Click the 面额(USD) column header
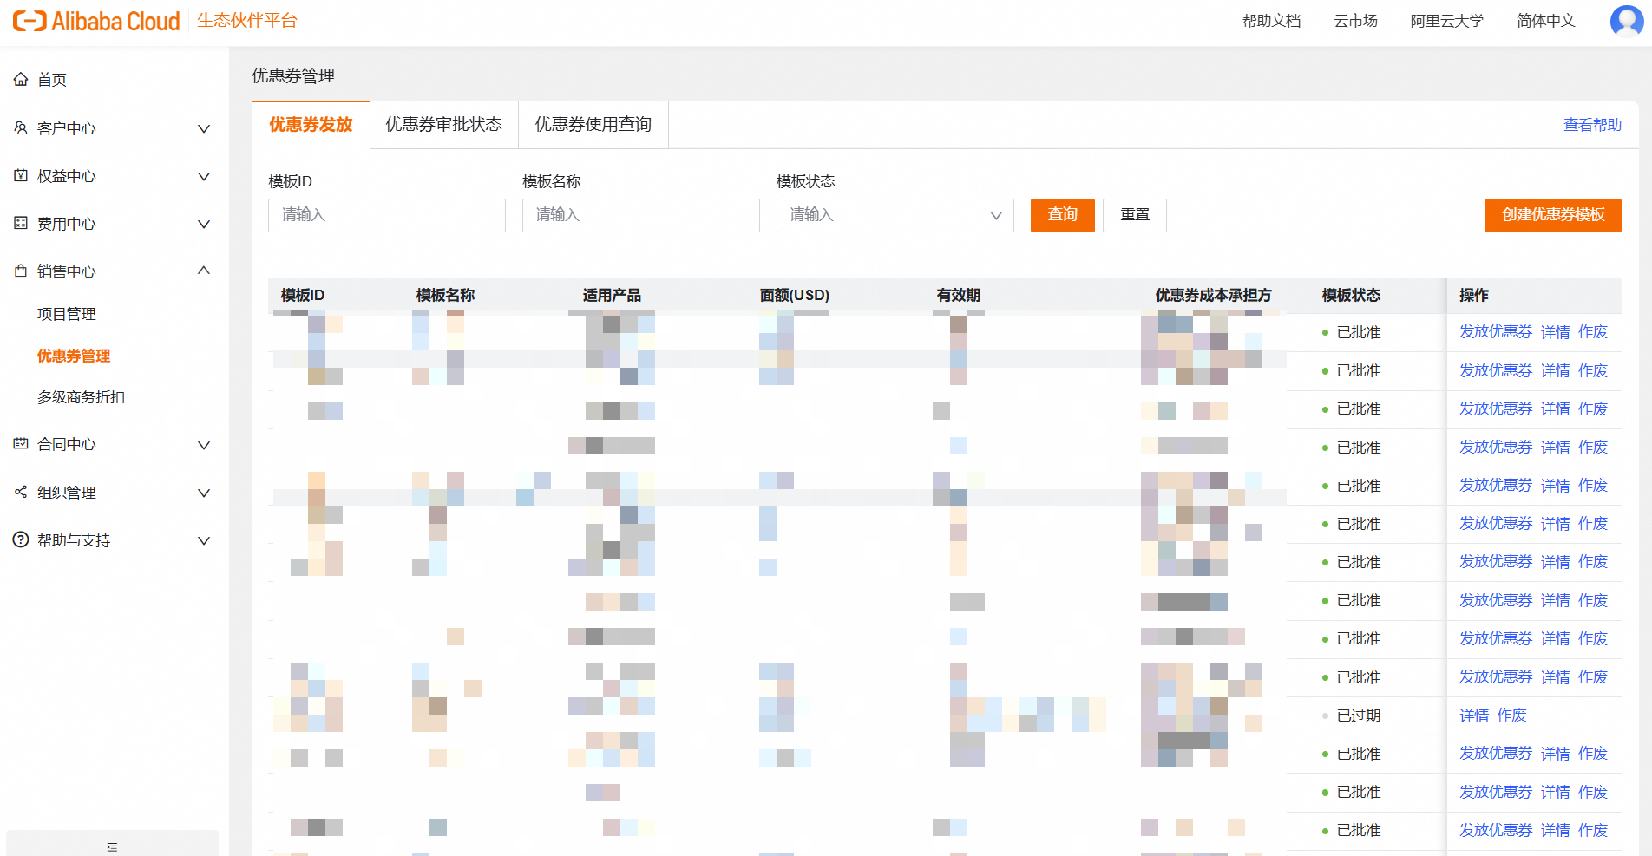This screenshot has width=1652, height=856. pyautogui.click(x=795, y=296)
